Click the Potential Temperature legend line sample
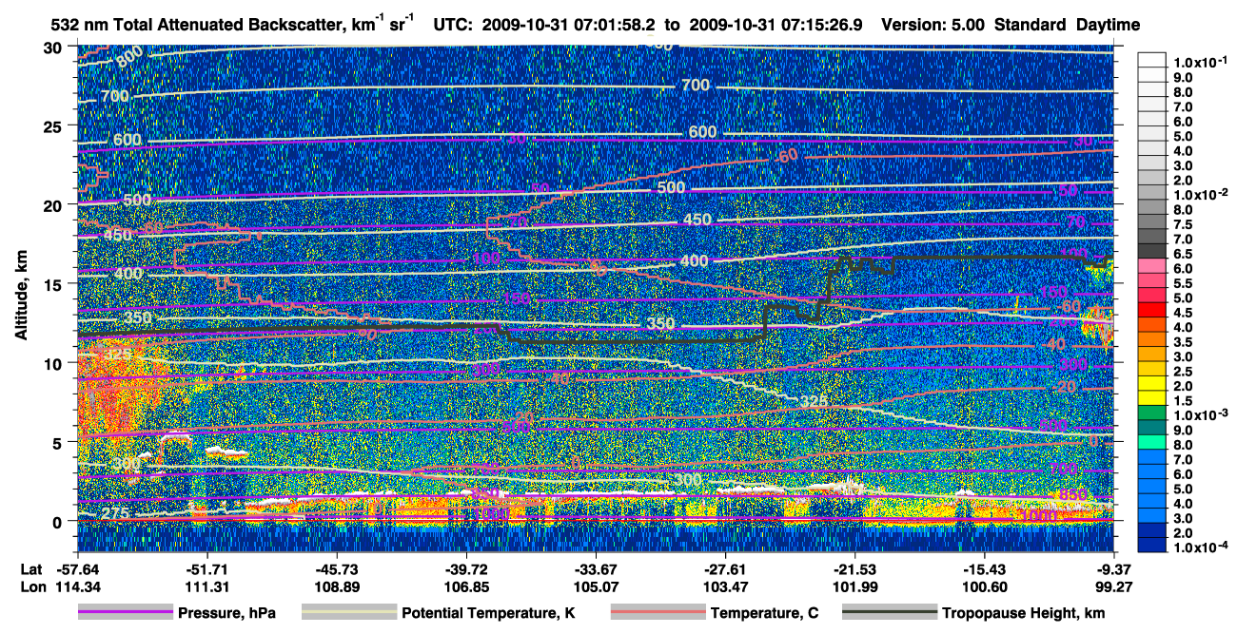The width and height of the screenshot is (1237, 634). coord(347,613)
